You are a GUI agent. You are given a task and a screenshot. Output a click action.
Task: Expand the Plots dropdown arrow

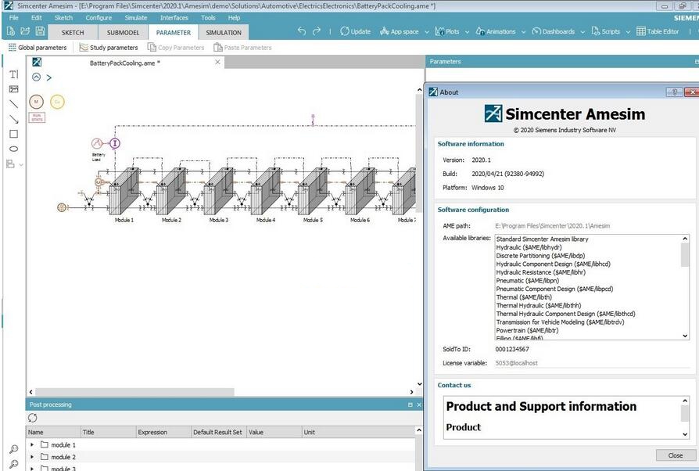pos(468,32)
